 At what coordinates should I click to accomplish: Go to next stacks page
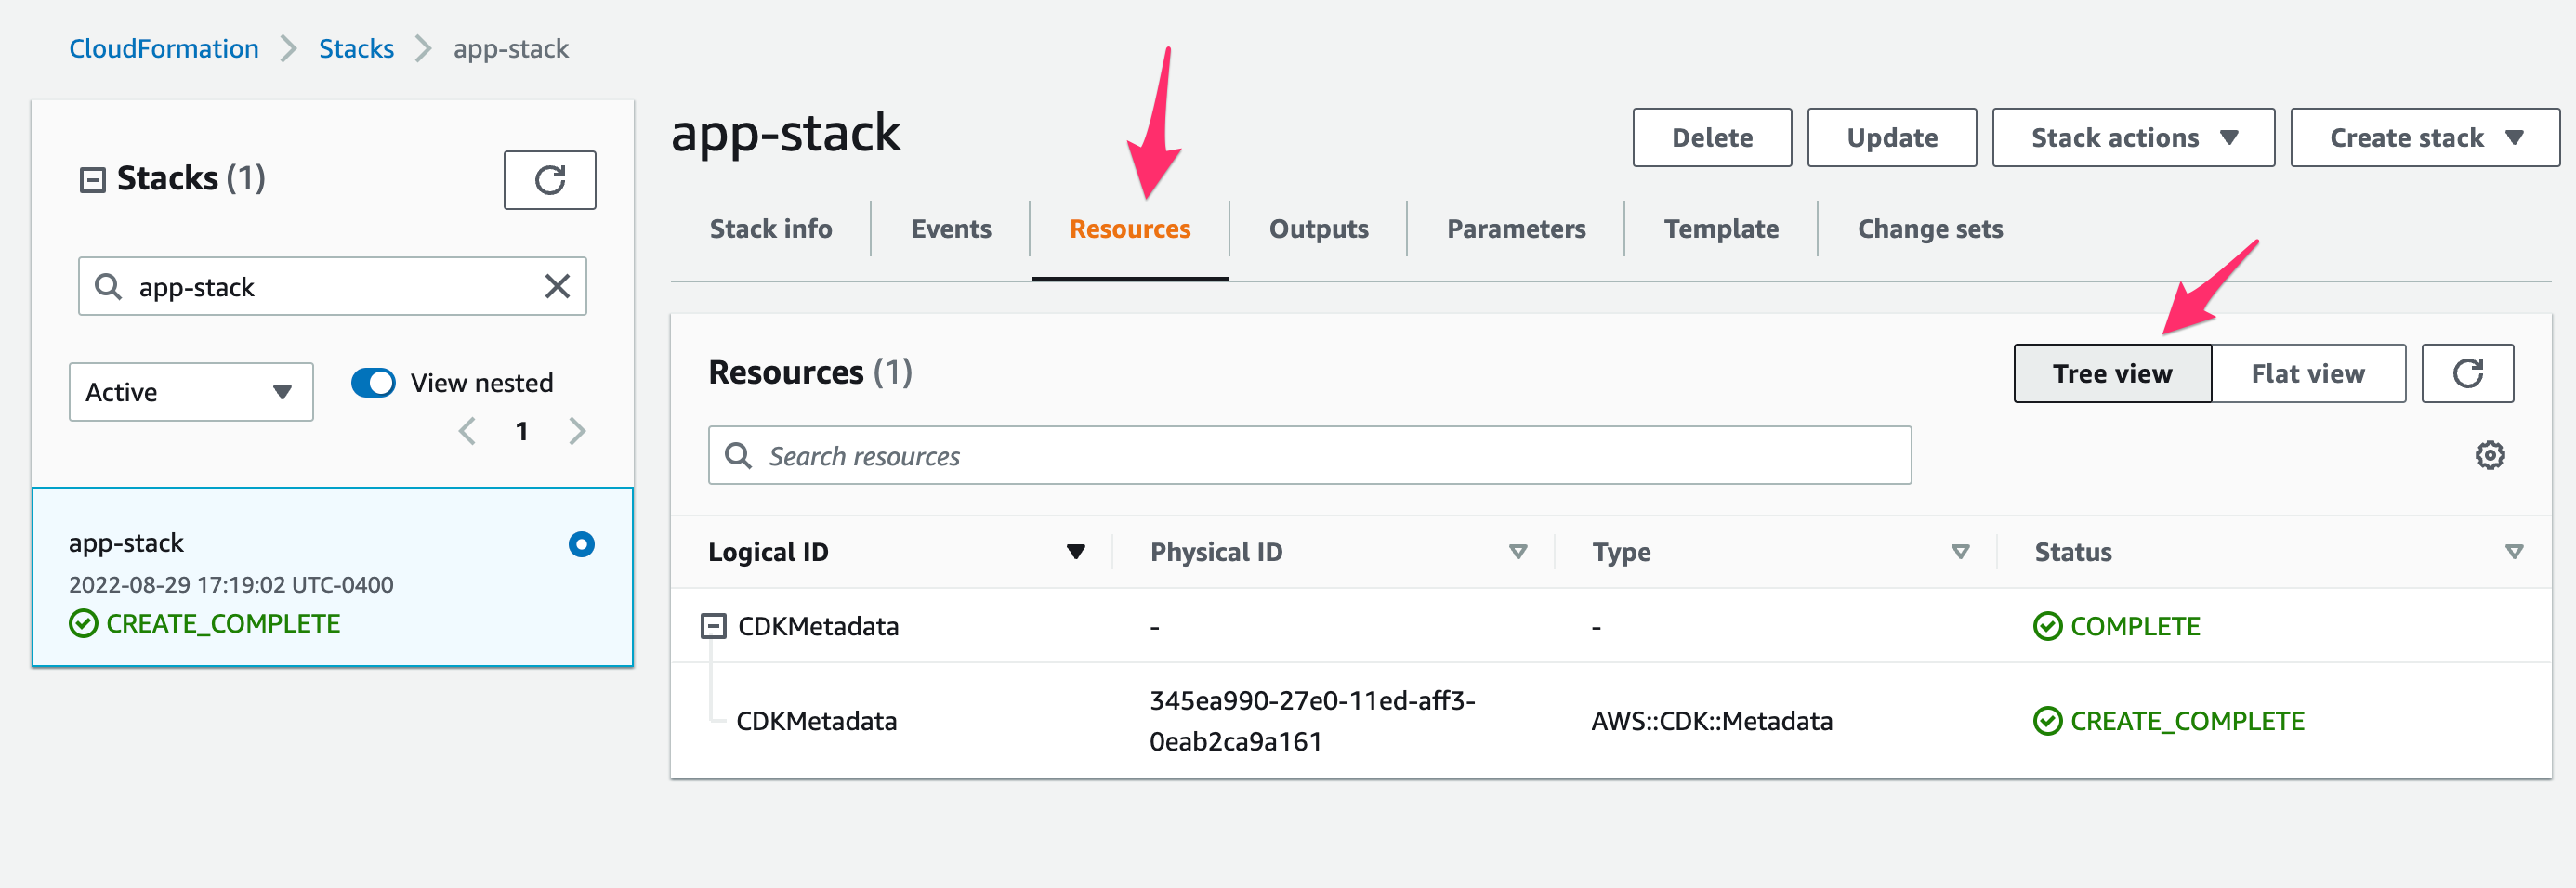577,431
